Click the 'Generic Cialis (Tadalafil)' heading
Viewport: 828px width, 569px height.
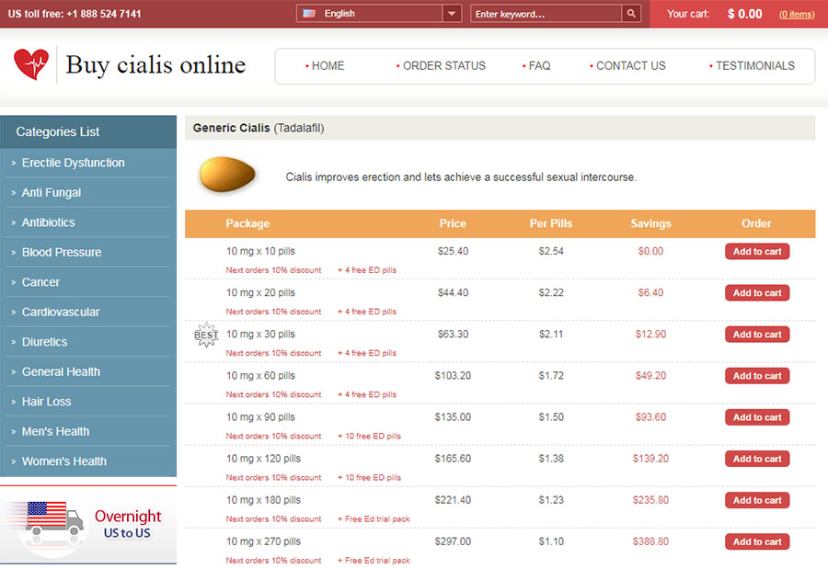coord(259,129)
